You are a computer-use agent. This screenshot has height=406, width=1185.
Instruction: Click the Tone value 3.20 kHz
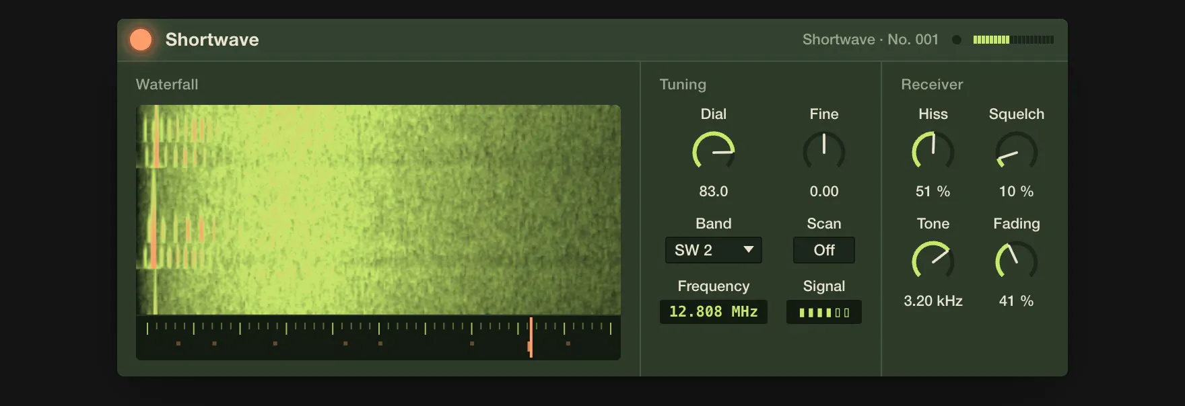933,301
